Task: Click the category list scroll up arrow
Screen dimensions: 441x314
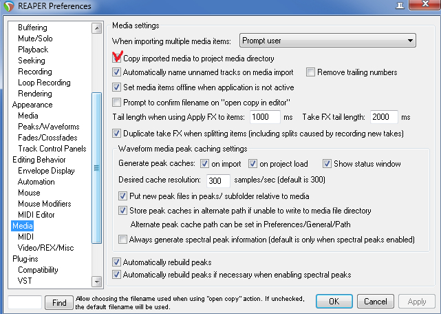Action: (x=97, y=28)
